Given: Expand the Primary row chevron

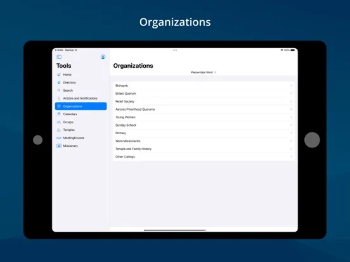Looking at the screenshot, I should (291, 133).
